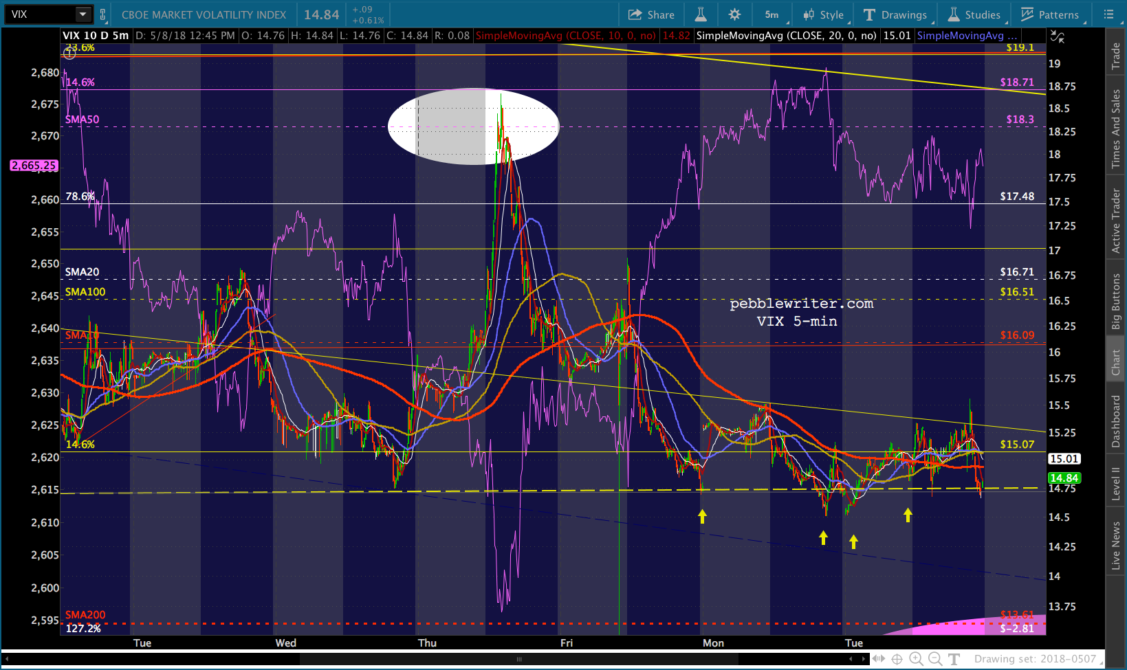Click the text drawing T icon
The image size is (1127, 670).
954,659
